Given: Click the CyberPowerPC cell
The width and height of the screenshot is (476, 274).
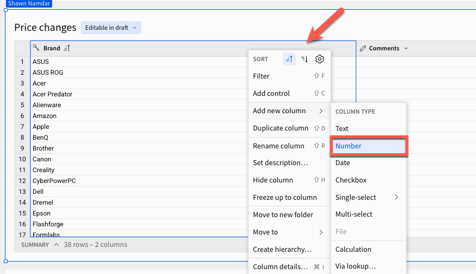Looking at the screenshot, I should pos(54,181).
